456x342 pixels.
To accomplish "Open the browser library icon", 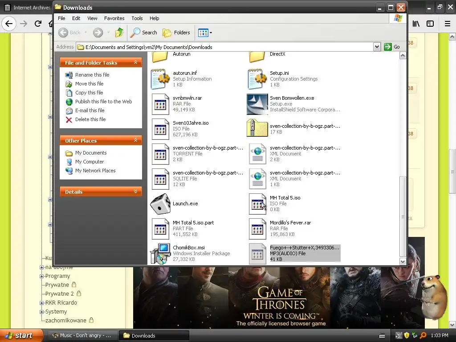I will tap(416, 24).
